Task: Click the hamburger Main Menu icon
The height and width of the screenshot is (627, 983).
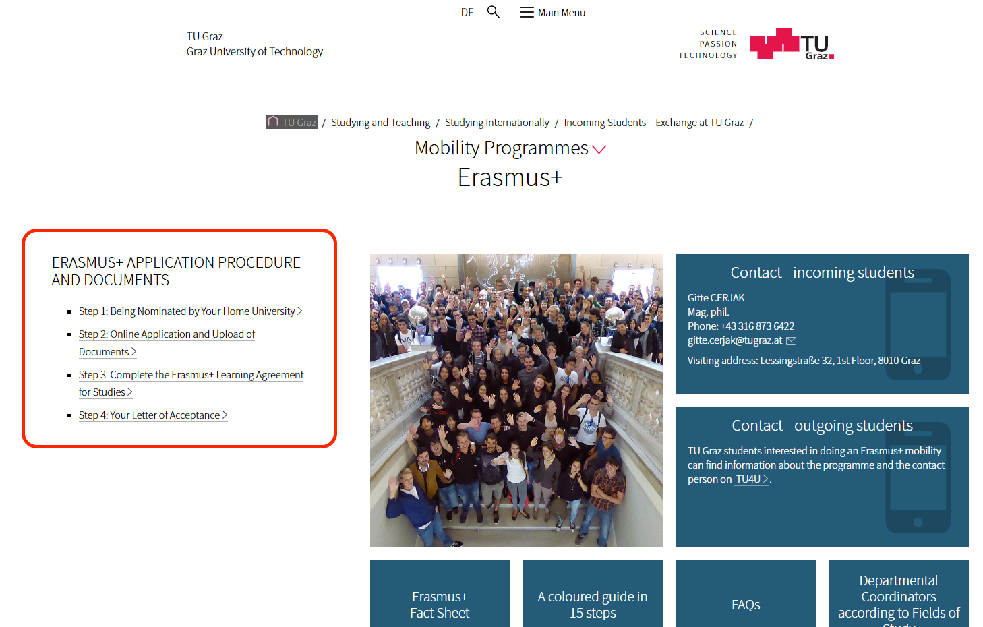Action: click(527, 12)
